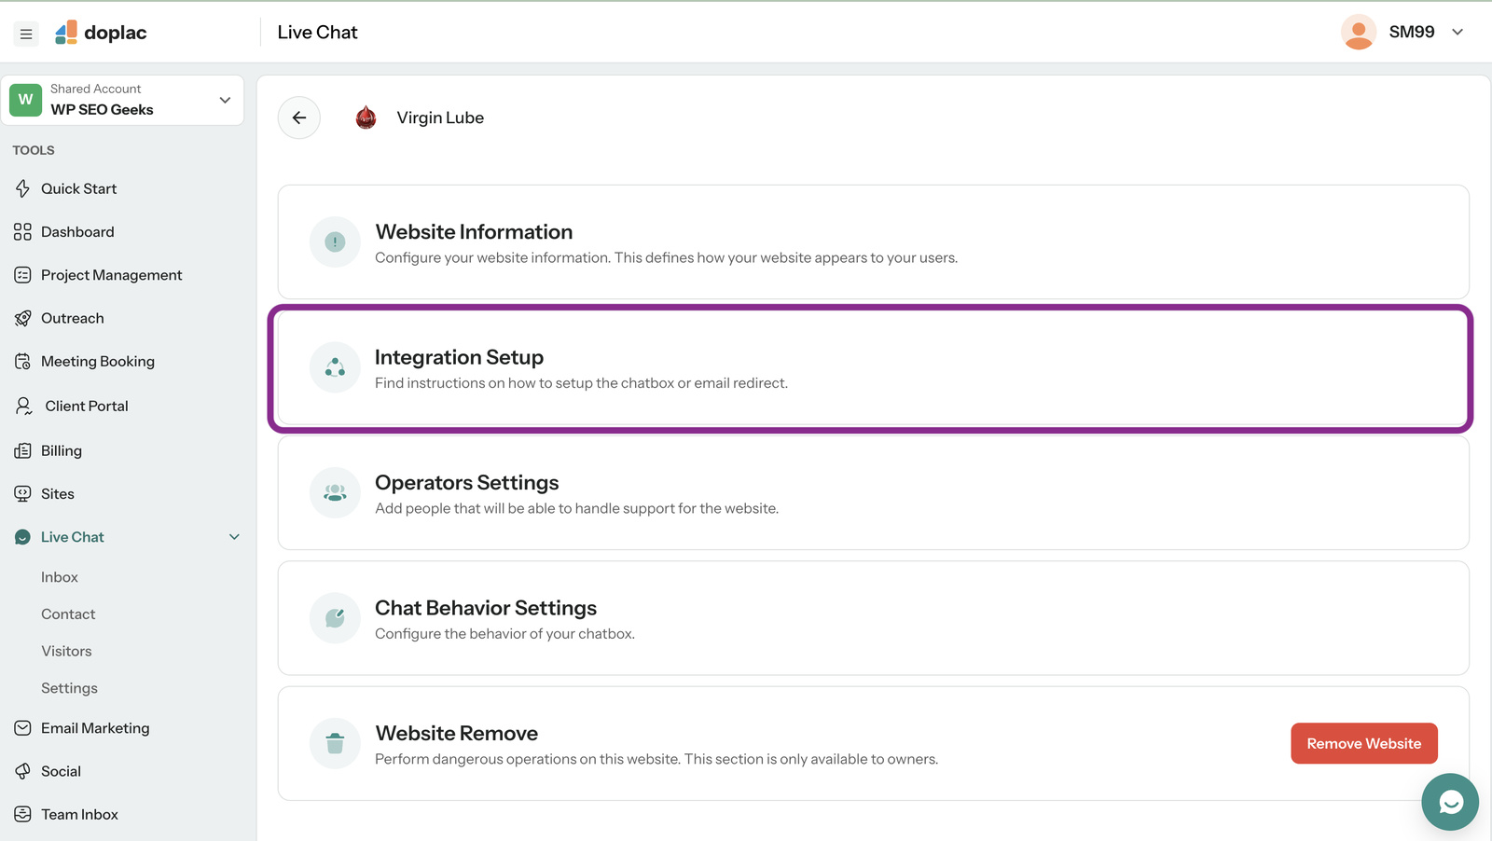Image resolution: width=1492 pixels, height=841 pixels.
Task: Click the SM99 user avatar
Action: 1359,32
